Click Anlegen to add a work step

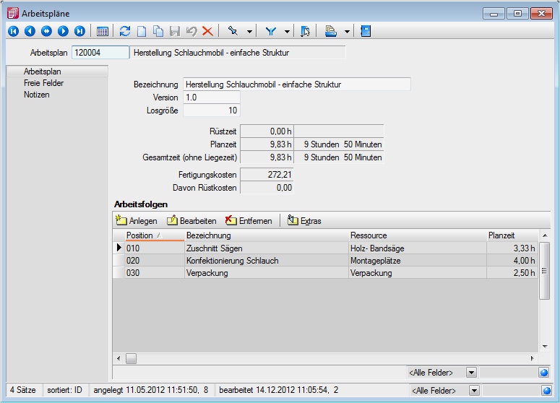click(137, 221)
